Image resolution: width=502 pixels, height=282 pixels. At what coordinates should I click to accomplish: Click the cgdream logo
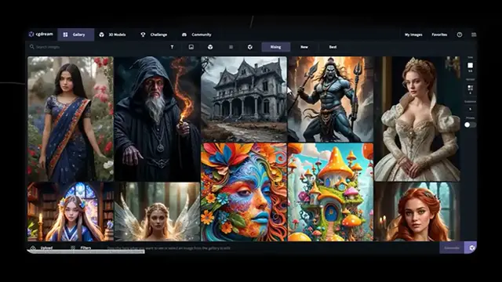coord(41,34)
